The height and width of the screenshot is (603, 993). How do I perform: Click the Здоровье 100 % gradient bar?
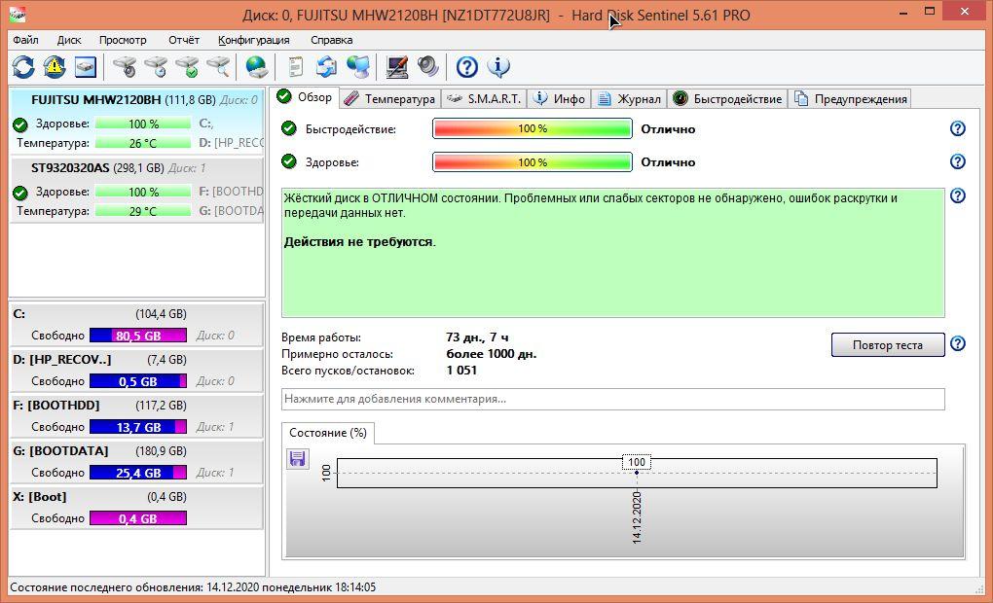click(x=532, y=162)
